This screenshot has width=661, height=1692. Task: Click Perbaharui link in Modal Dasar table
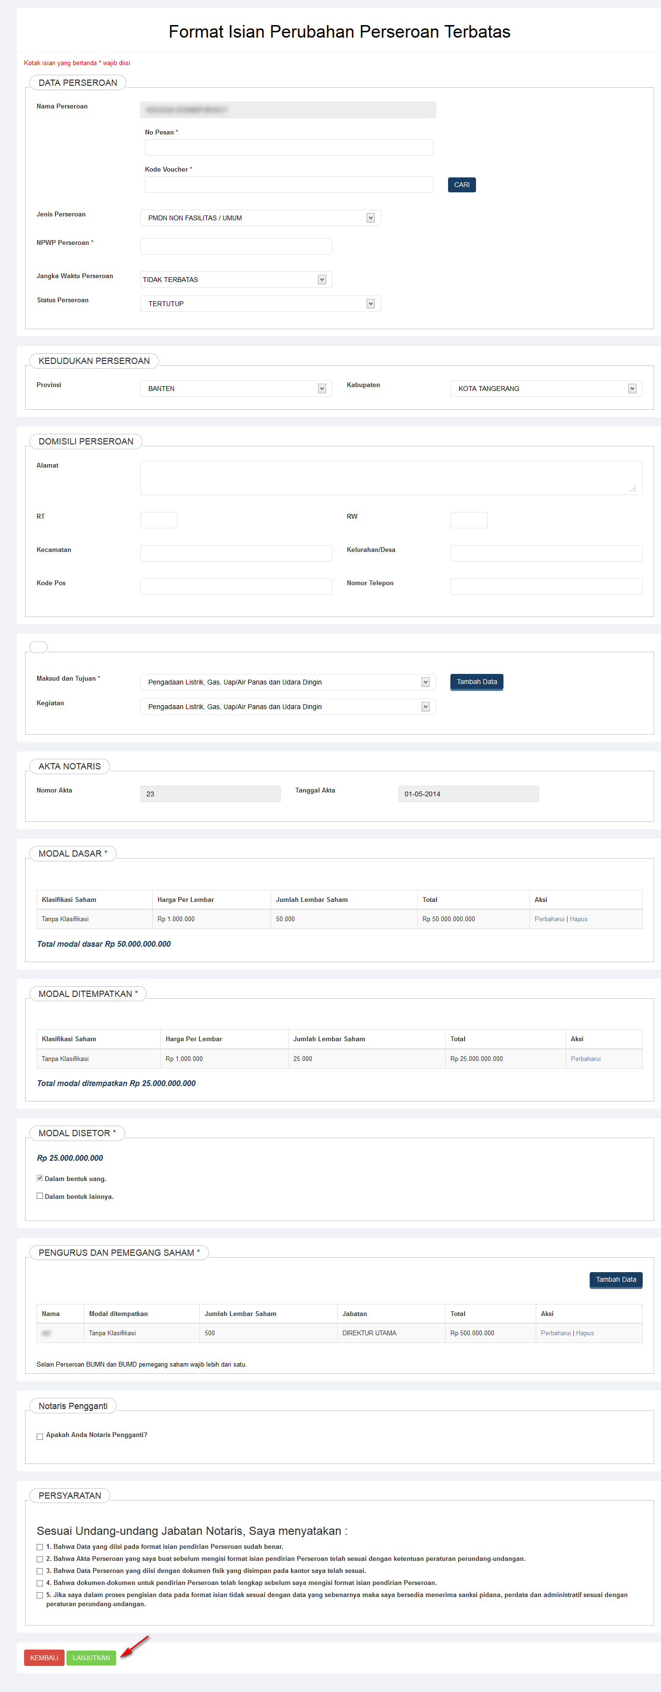point(549,919)
